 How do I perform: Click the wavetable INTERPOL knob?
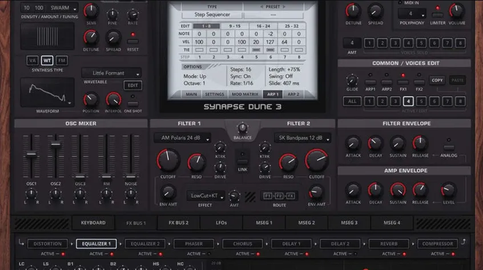[x=113, y=100]
